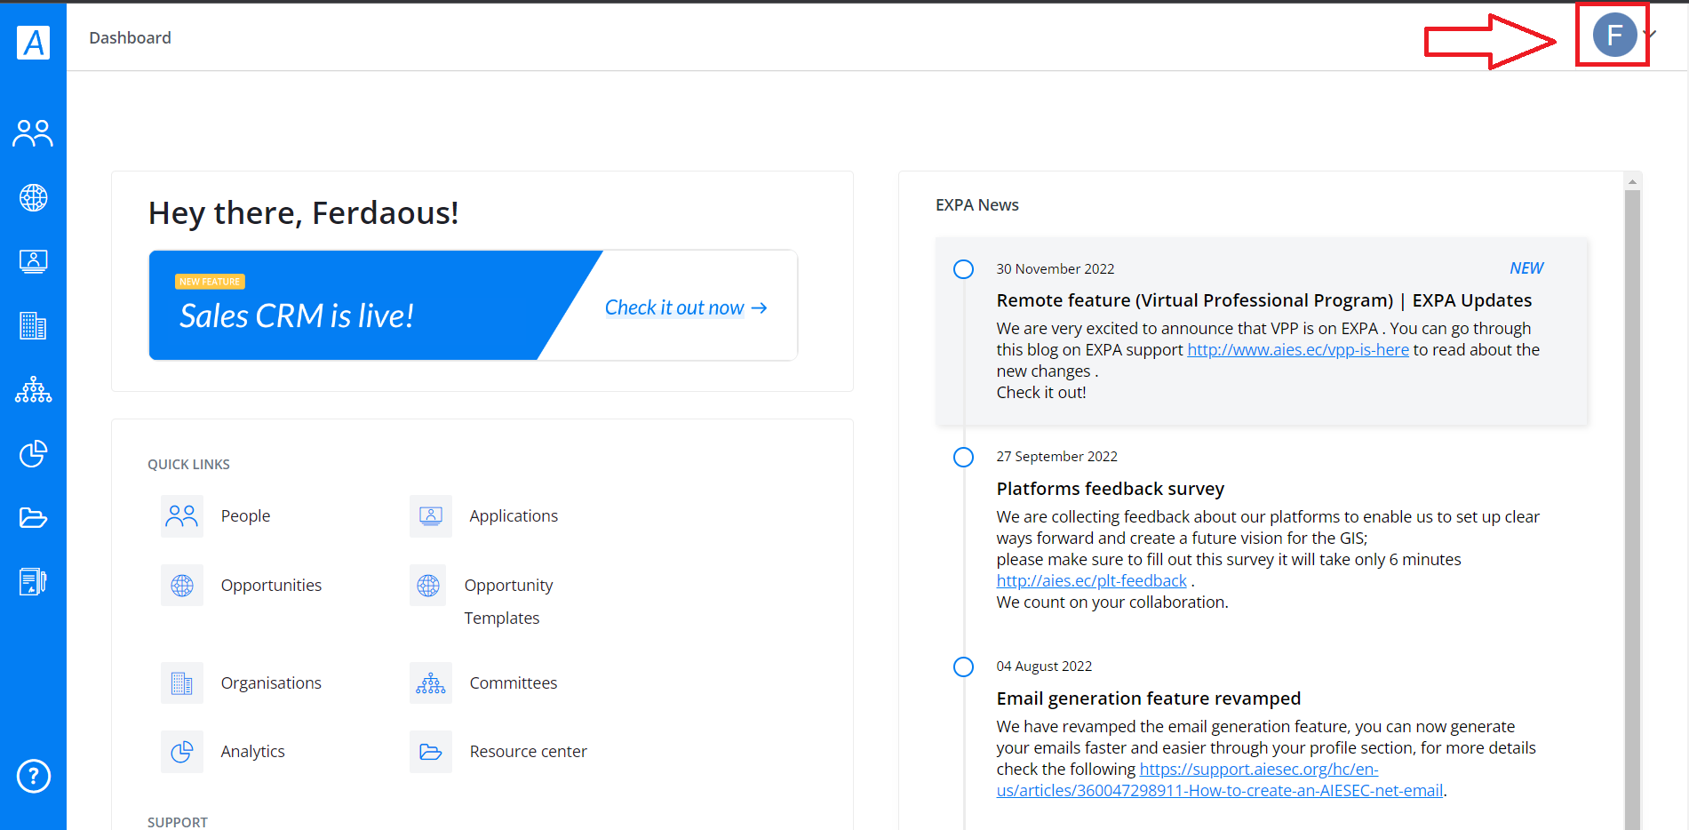
Task: Open Committees hierarchy icon in sidebar
Action: (x=33, y=389)
